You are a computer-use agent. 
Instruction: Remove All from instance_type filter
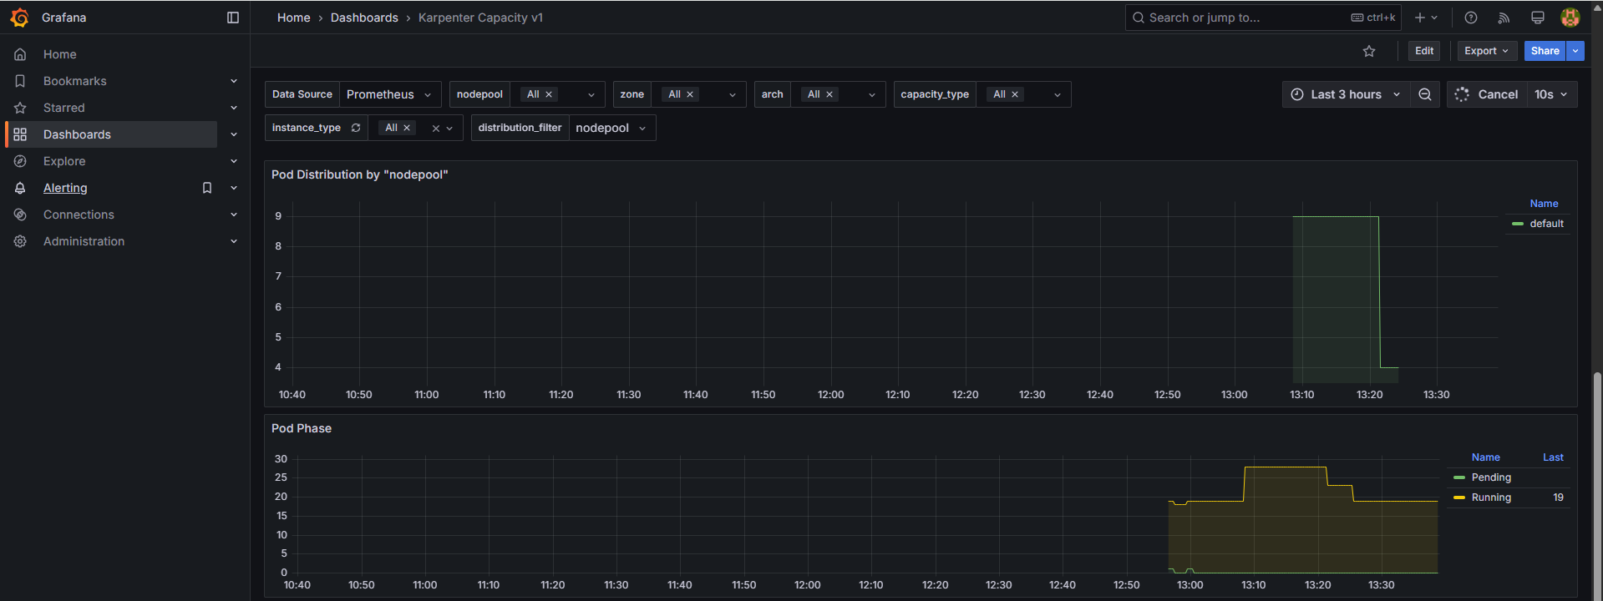point(407,128)
